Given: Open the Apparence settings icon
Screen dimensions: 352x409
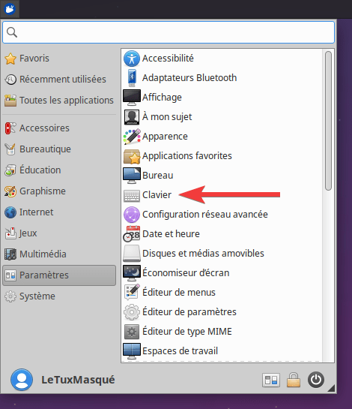Looking at the screenshot, I should 132,137.
